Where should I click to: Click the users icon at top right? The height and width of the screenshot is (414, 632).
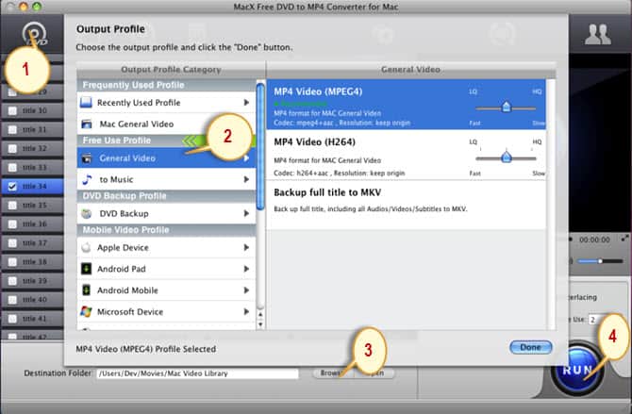(598, 35)
